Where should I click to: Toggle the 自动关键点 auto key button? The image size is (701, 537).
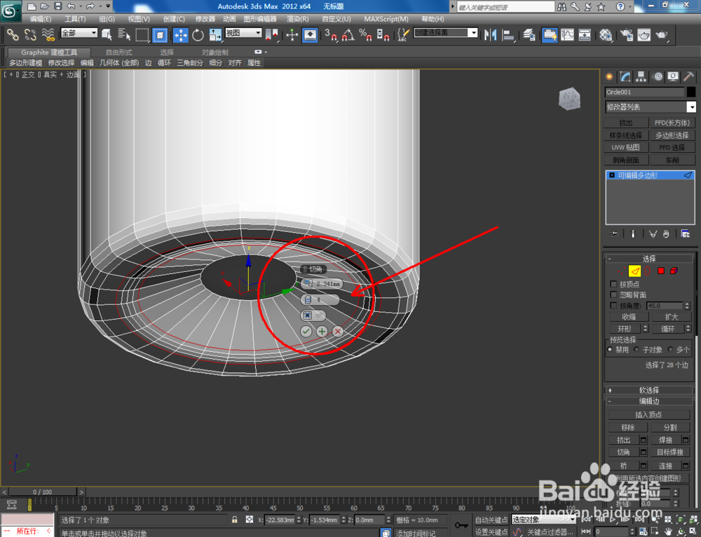click(491, 520)
